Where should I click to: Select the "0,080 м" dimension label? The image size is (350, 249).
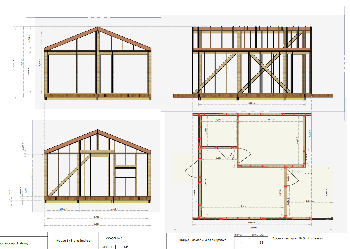tap(23, 146)
